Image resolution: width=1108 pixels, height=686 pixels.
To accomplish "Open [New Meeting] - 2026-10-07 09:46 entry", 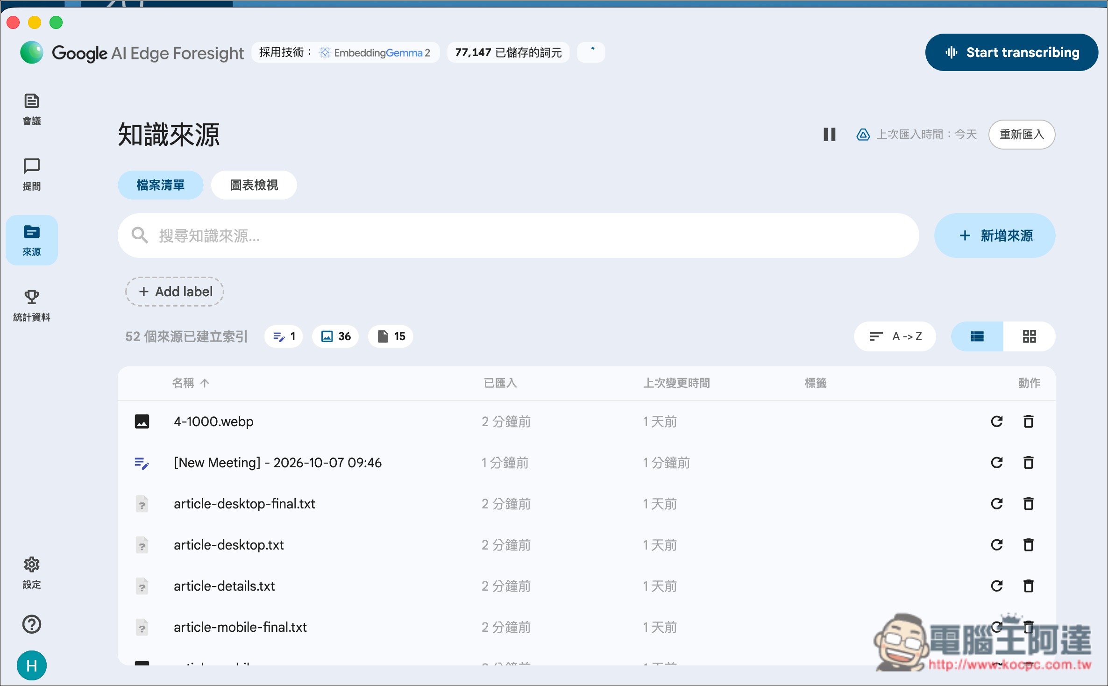I will (x=587, y=463).
